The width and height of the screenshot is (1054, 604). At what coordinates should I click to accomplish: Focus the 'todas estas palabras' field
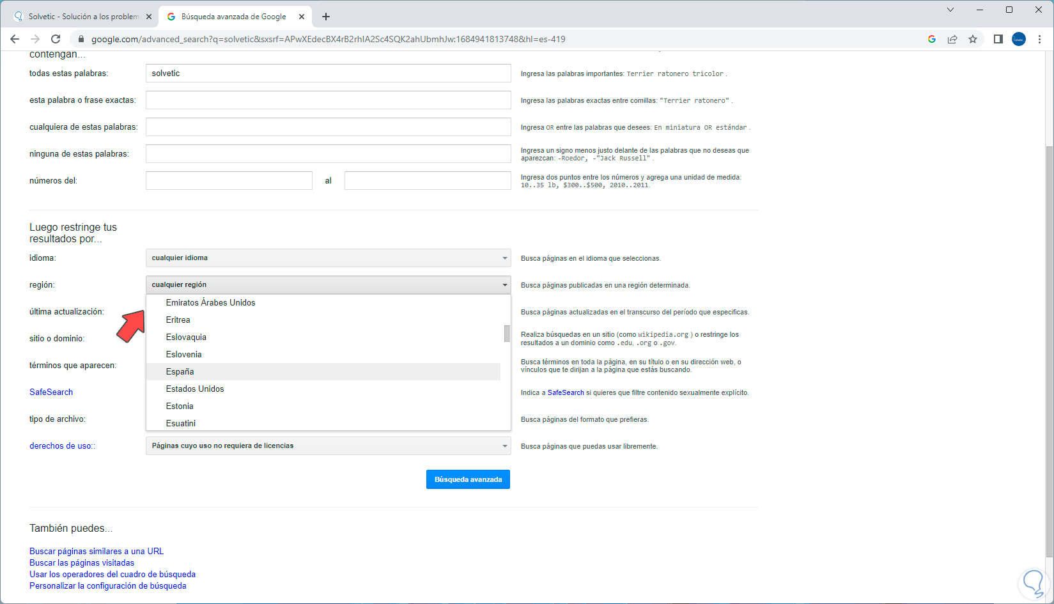coord(329,74)
